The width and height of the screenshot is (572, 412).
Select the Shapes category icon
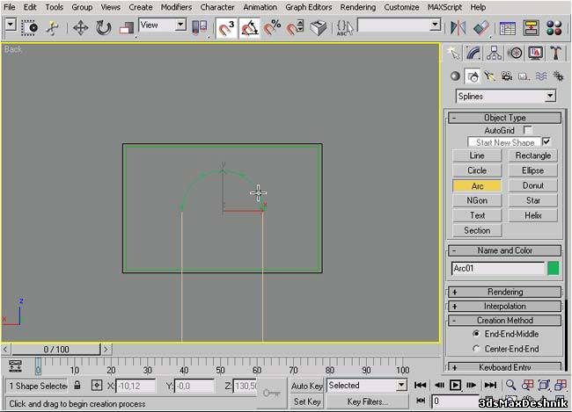click(x=473, y=76)
